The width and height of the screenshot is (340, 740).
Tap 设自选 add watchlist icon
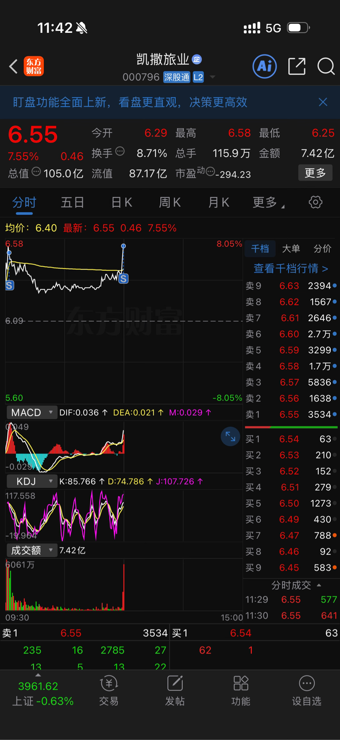(x=306, y=690)
